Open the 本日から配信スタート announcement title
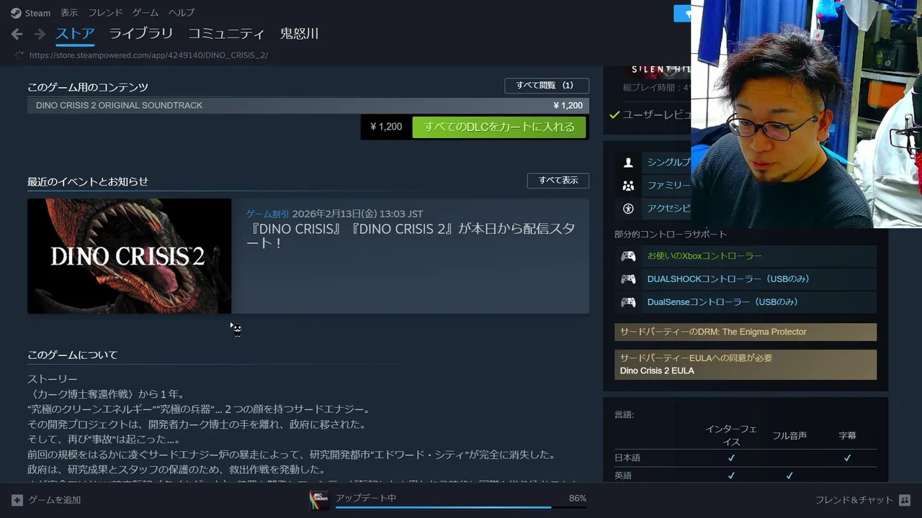 [411, 236]
